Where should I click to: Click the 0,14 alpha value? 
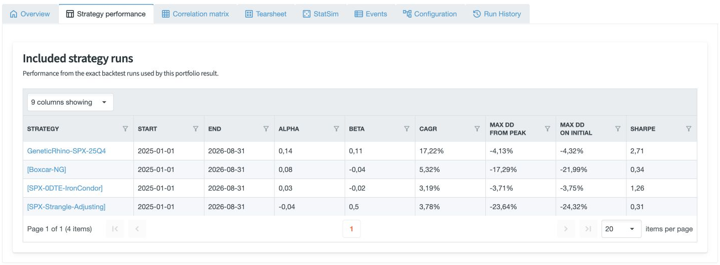click(285, 151)
